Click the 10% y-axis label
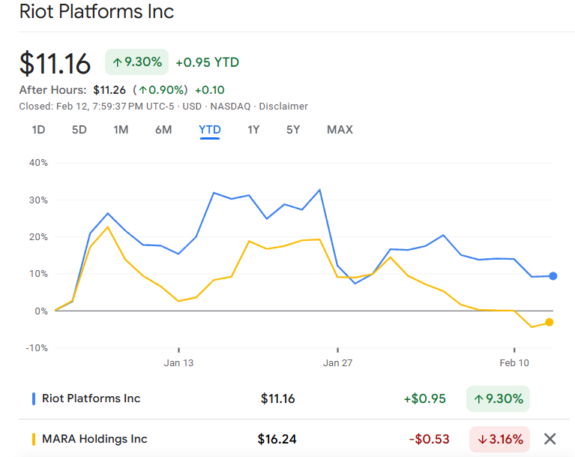 click(38, 274)
